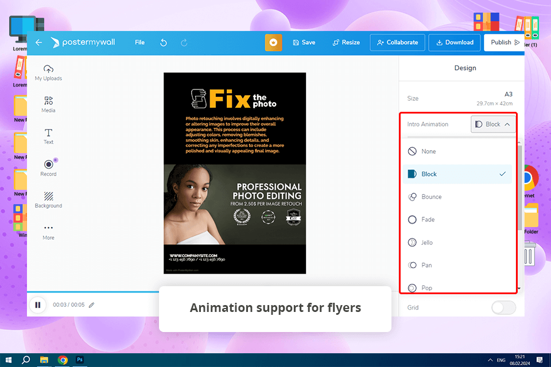
Task: Show hidden system tray icons
Action: click(x=490, y=360)
